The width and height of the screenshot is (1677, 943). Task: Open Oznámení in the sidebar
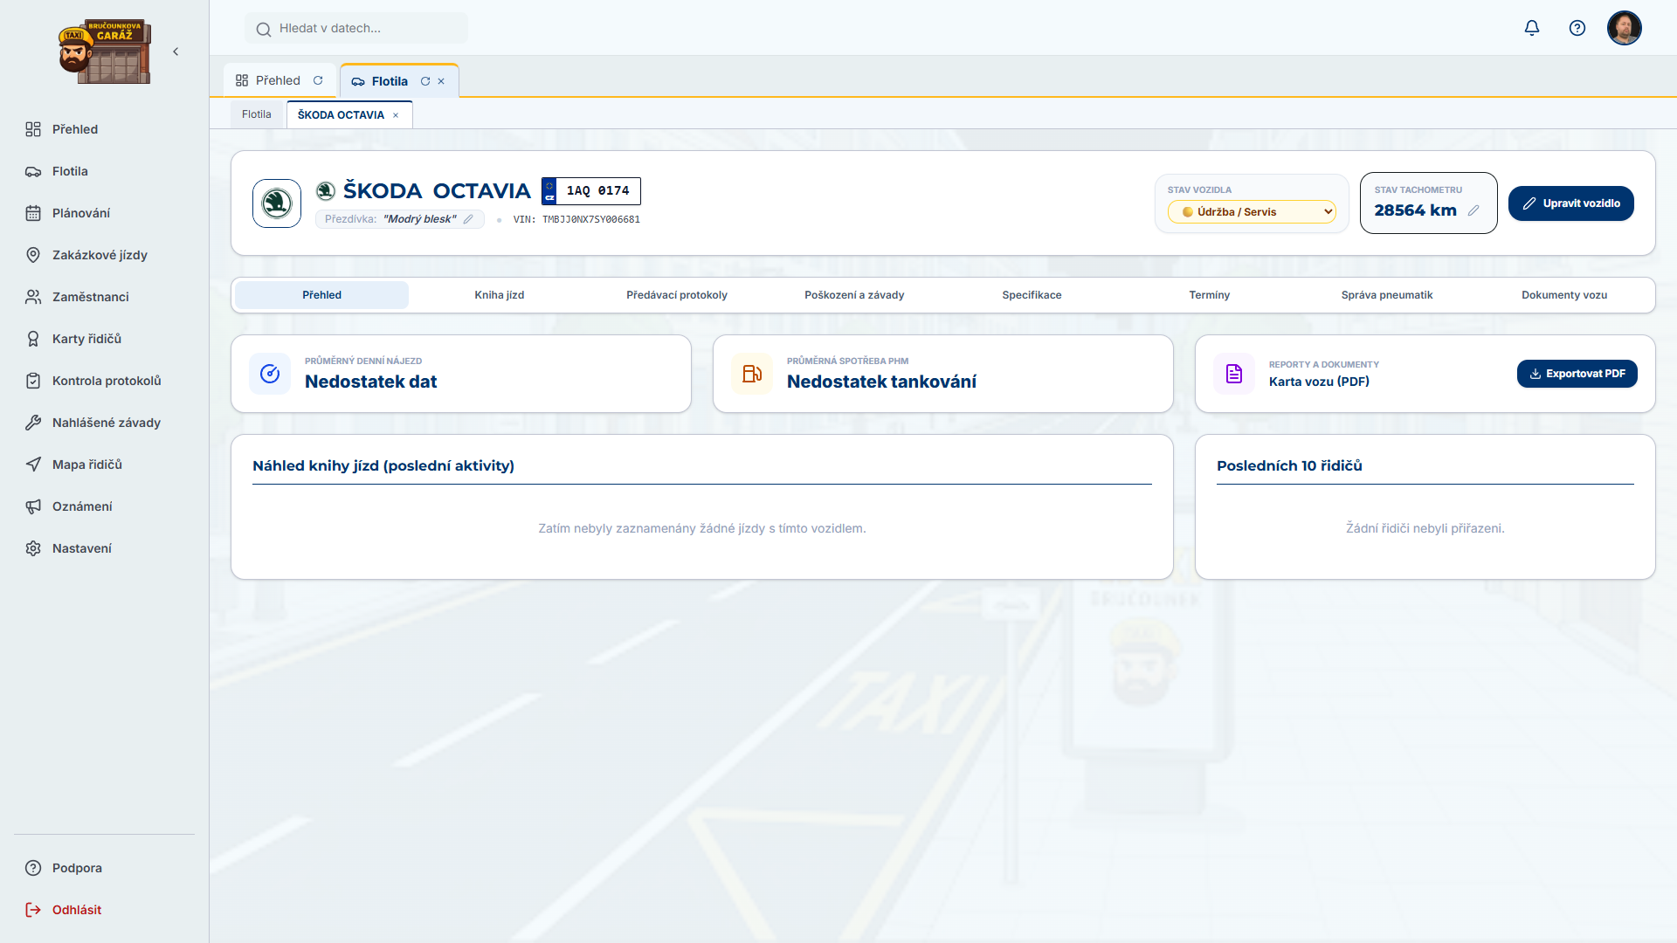105,506
